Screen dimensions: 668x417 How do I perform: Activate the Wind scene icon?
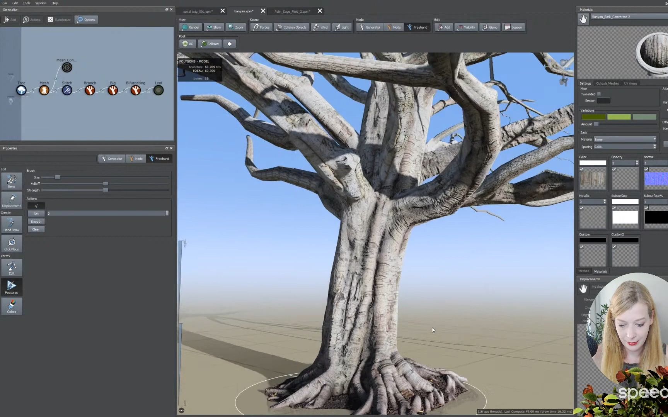(320, 27)
